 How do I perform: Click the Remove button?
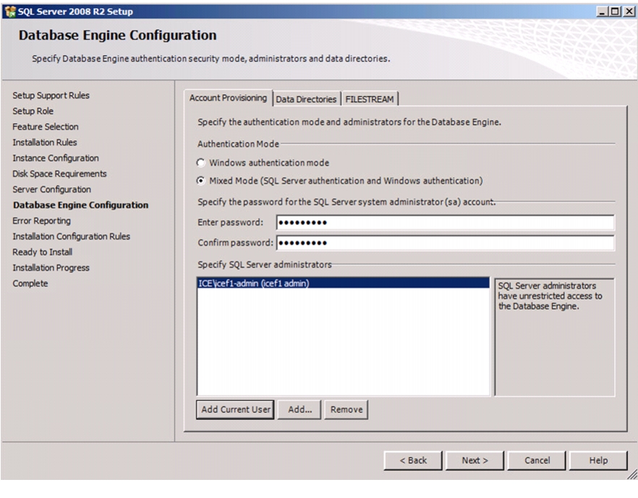tap(346, 410)
